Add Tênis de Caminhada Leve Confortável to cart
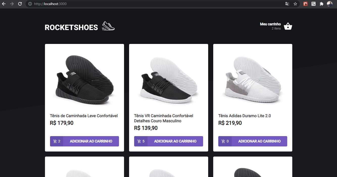Screen dimensions: 337x177 point(91,141)
